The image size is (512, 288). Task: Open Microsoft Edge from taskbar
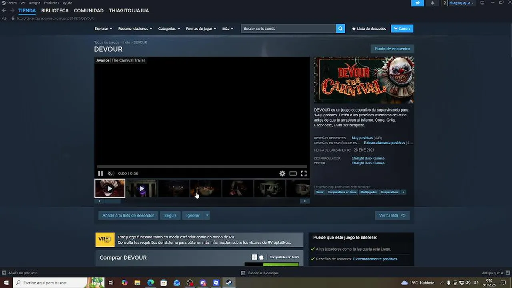pos(150,283)
